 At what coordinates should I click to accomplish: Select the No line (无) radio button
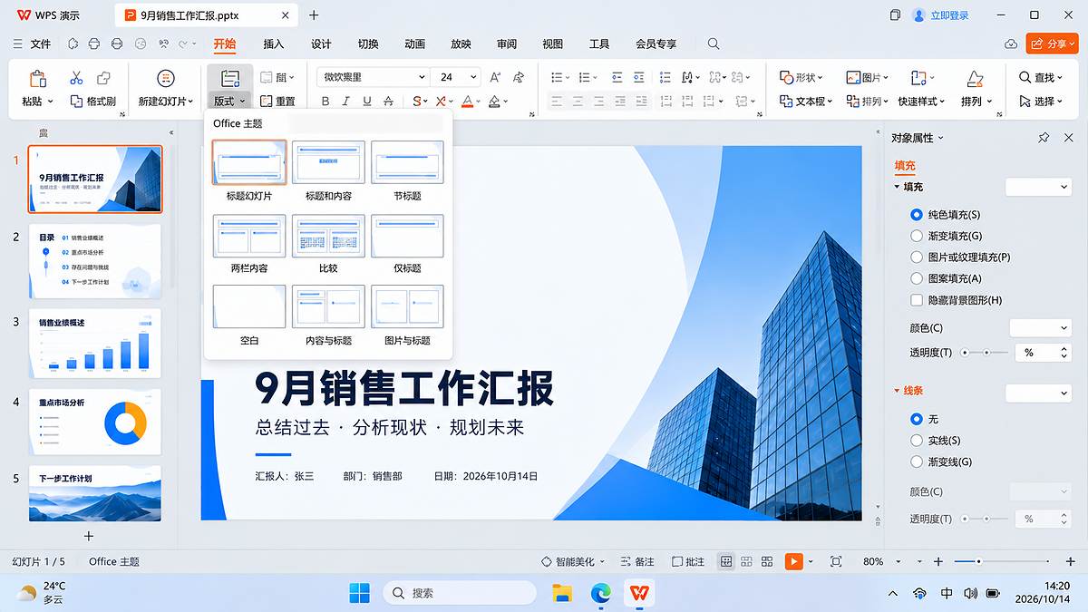916,419
